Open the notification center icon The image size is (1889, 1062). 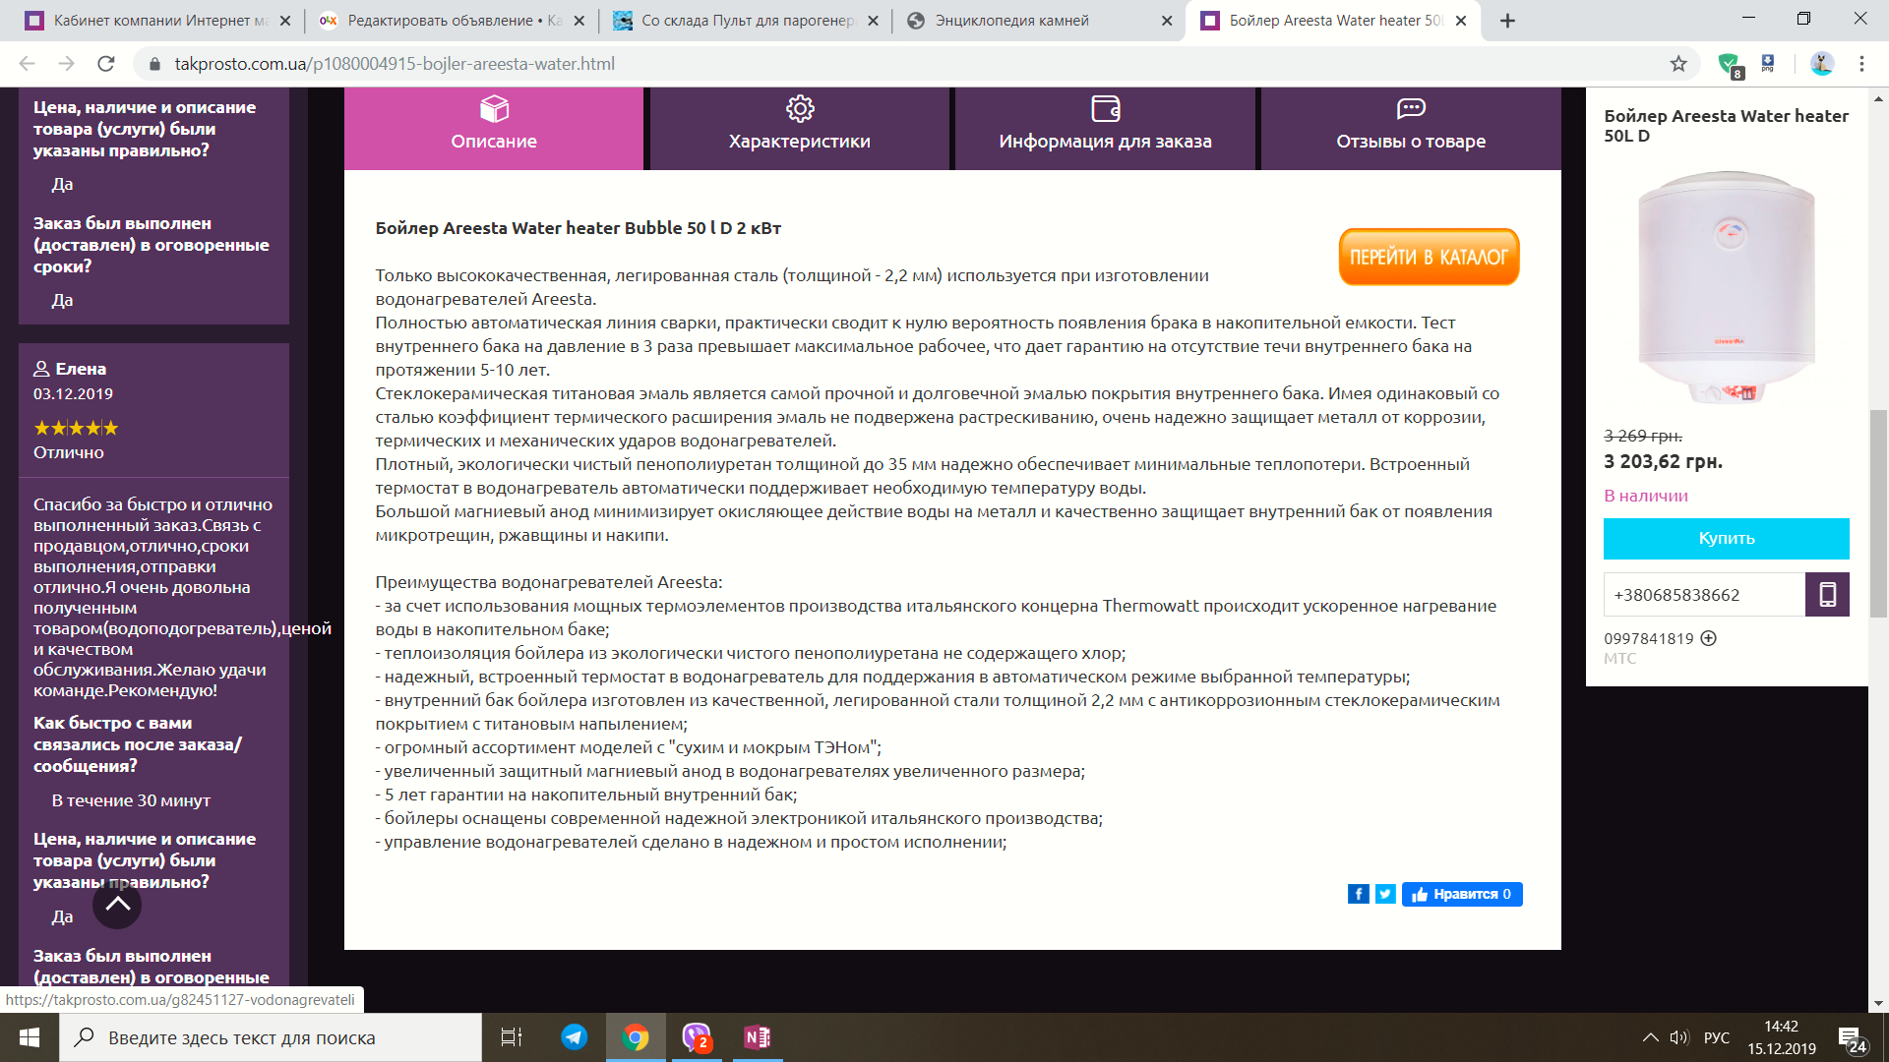click(x=1852, y=1038)
